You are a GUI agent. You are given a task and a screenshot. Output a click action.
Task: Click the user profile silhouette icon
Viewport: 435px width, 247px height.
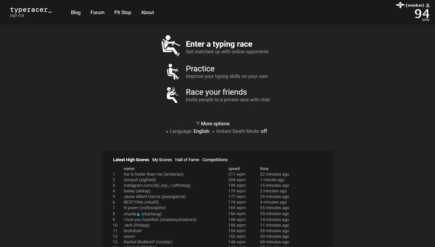coord(428,5)
